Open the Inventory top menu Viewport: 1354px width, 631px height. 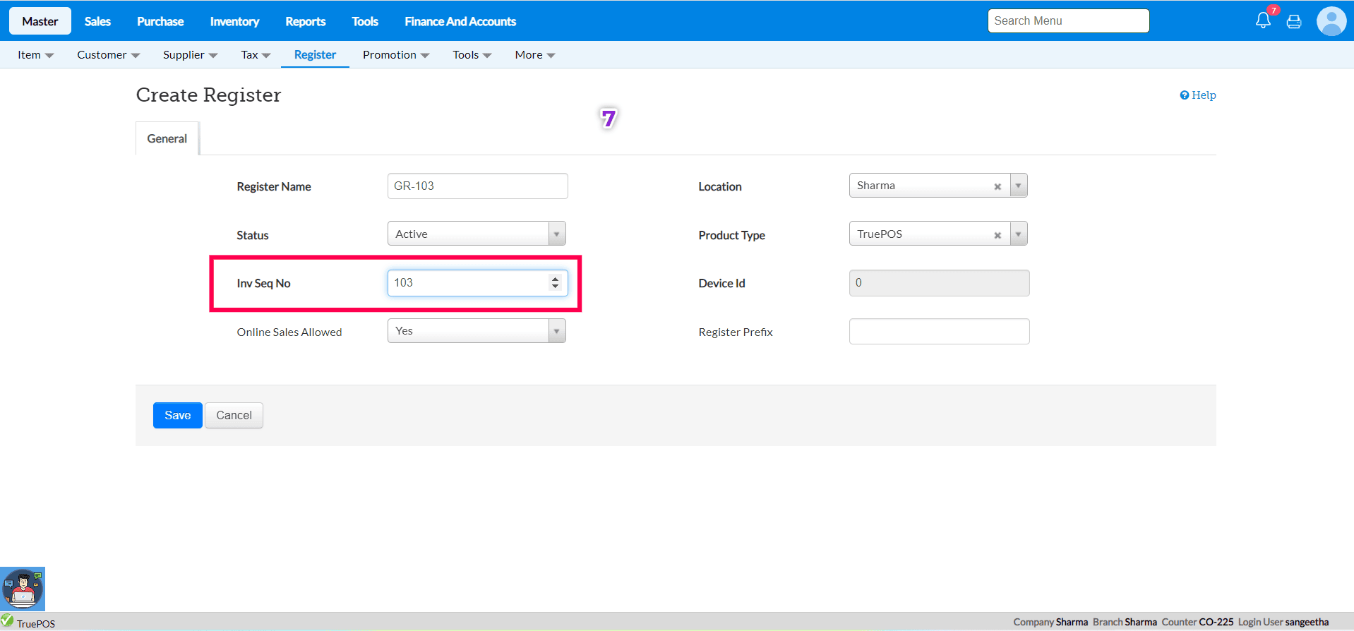tap(234, 21)
